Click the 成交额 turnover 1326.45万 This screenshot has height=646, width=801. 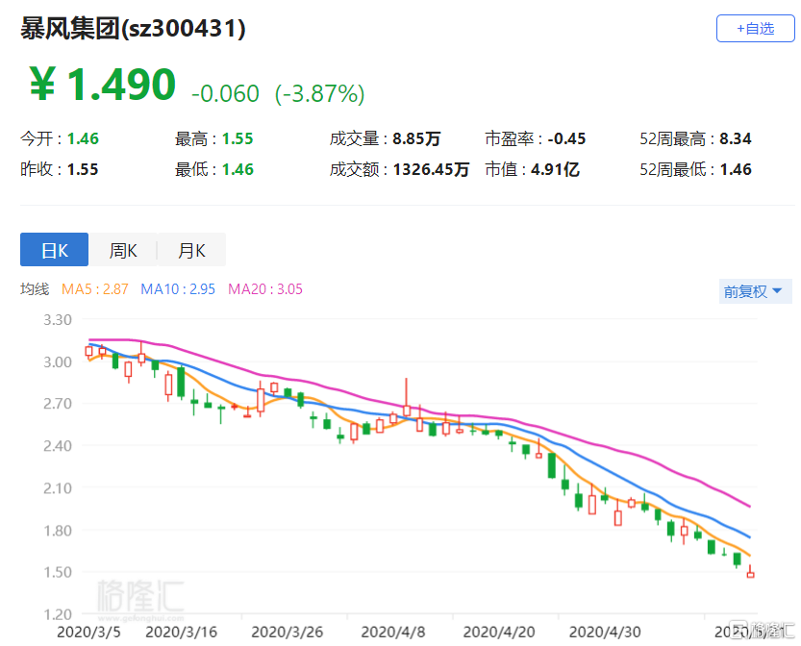(431, 169)
